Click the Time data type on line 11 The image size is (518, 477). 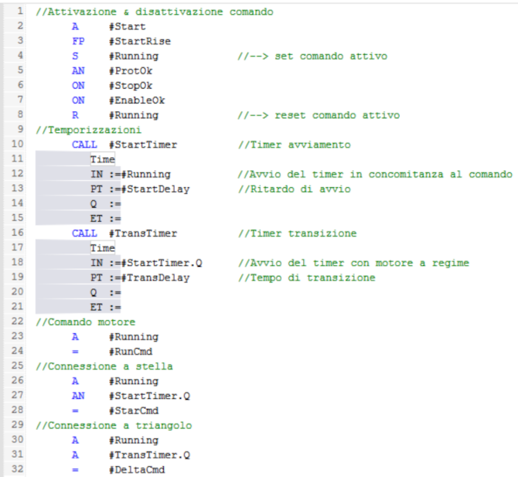coord(102,159)
